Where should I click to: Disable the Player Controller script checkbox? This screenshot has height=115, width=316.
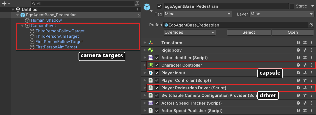pyautogui.click(x=157, y=80)
